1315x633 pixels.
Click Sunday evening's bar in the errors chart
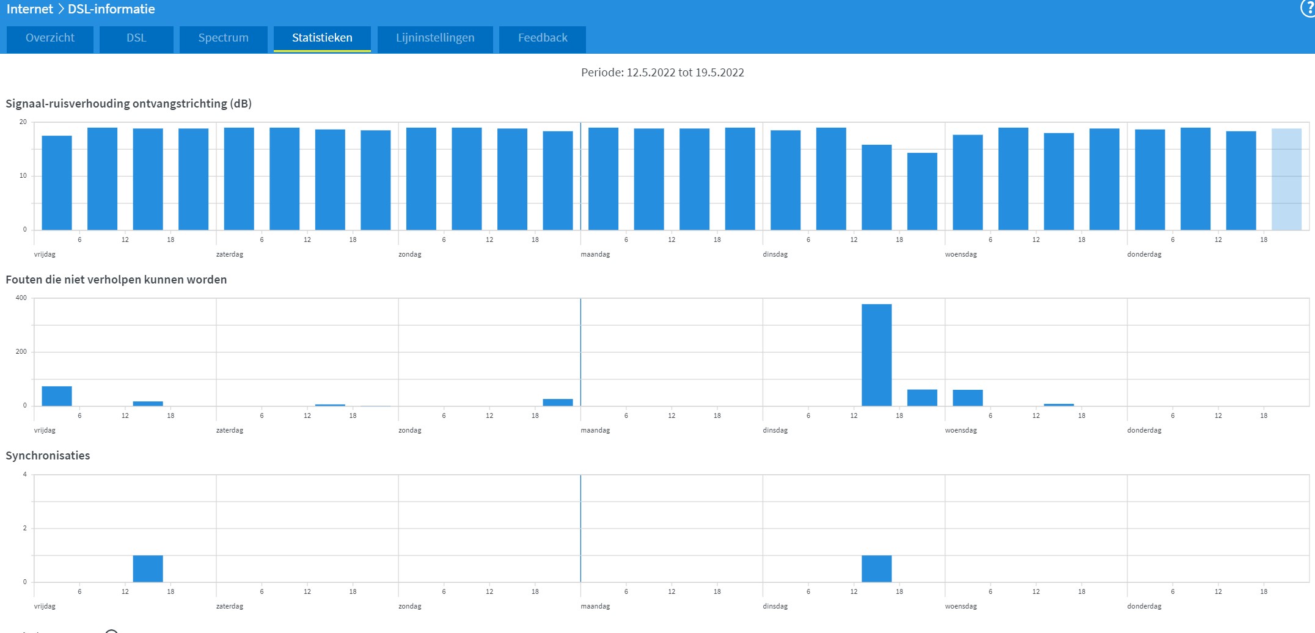558,402
